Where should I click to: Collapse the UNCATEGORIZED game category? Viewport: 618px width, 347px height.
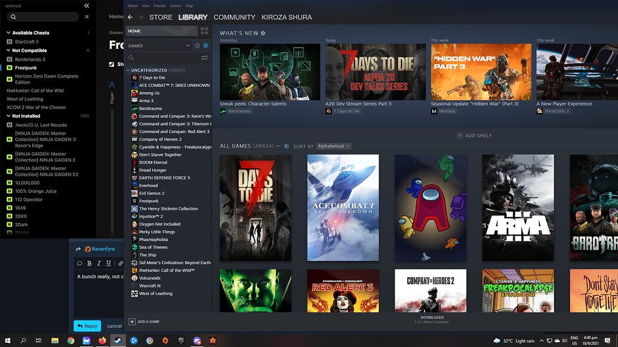128,70
